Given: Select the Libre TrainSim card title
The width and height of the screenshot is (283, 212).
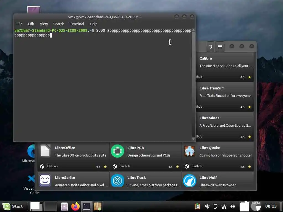Looking at the screenshot, I should 212,88.
